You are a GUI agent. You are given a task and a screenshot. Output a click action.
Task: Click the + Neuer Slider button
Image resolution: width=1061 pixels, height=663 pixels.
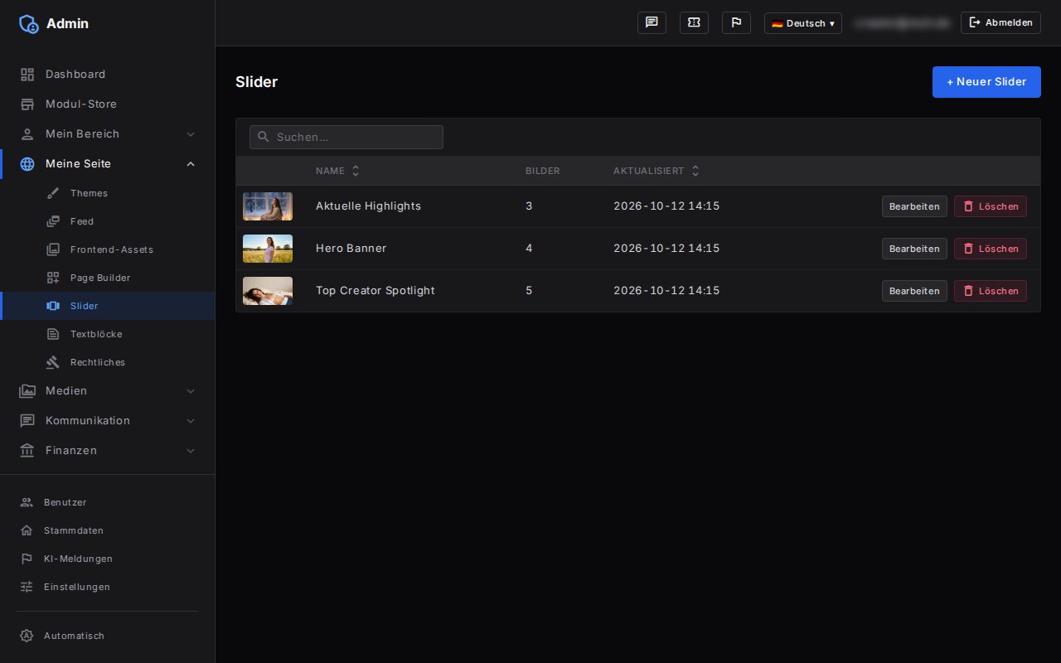[986, 82]
